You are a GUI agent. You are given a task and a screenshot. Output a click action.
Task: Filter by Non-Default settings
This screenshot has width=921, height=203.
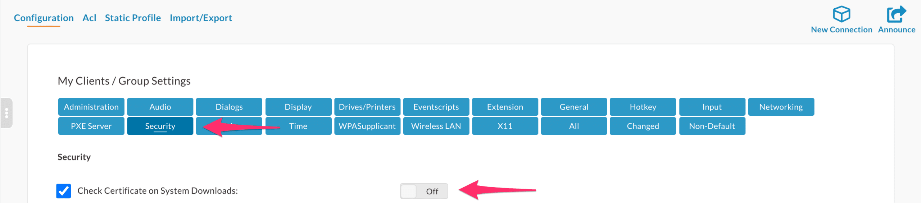point(712,126)
